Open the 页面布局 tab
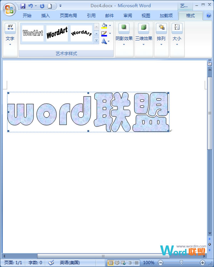This screenshot has height=267, width=214. click(x=68, y=16)
